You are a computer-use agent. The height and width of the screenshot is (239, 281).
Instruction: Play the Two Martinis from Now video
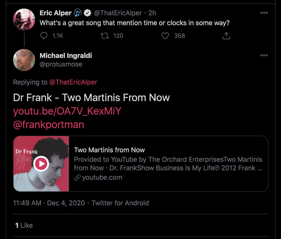(41, 164)
